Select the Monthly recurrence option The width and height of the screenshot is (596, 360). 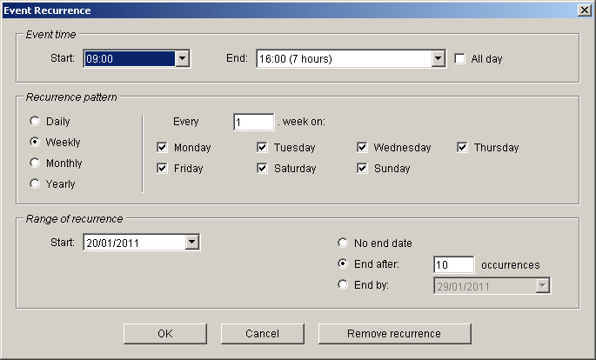click(x=35, y=163)
